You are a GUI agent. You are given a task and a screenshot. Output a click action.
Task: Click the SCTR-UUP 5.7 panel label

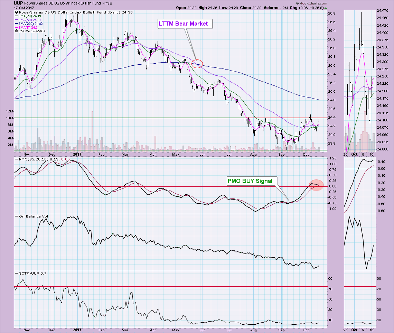pyautogui.click(x=30, y=273)
